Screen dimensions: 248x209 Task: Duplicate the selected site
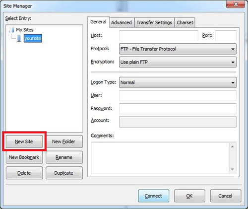(x=64, y=173)
